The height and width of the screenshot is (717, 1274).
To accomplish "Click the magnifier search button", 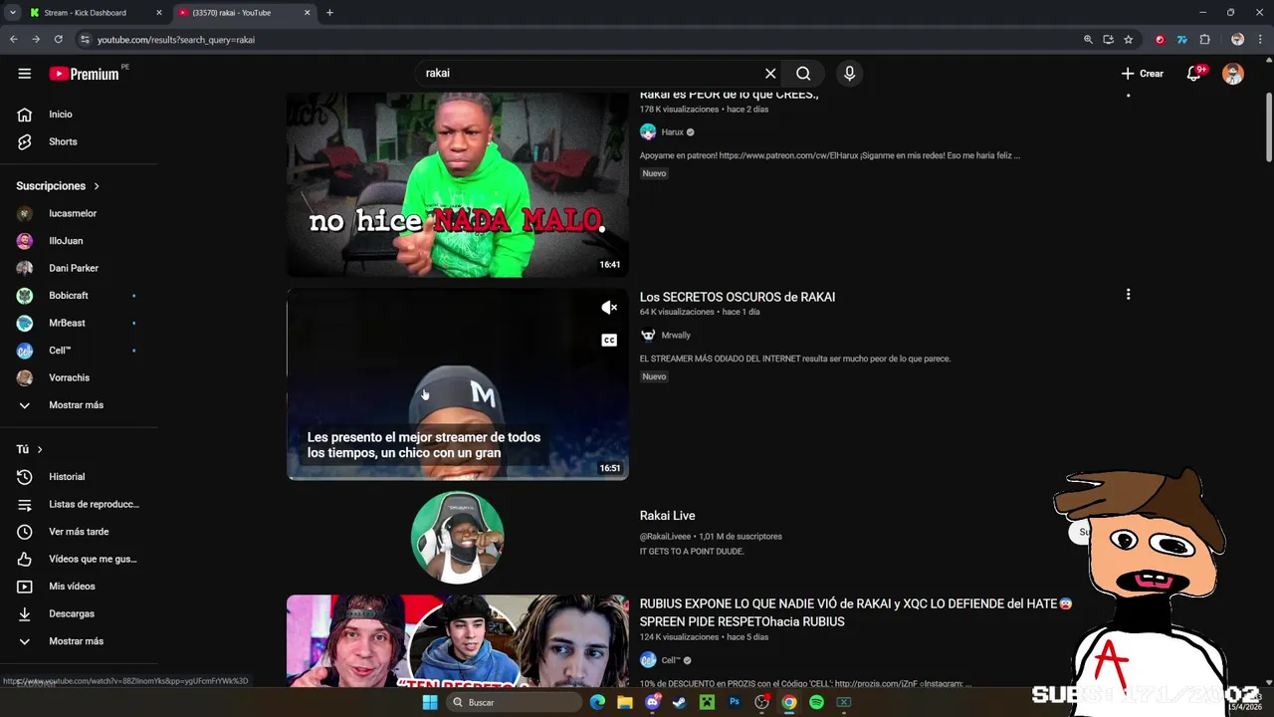I will point(803,73).
